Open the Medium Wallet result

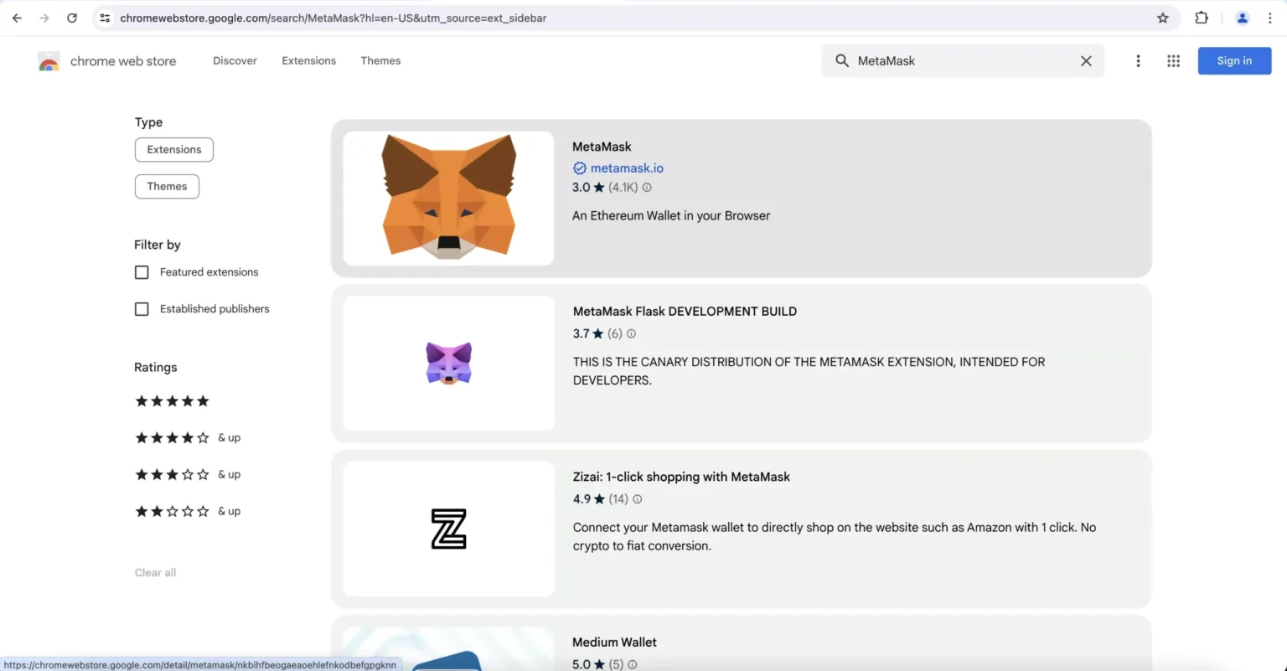click(x=614, y=643)
